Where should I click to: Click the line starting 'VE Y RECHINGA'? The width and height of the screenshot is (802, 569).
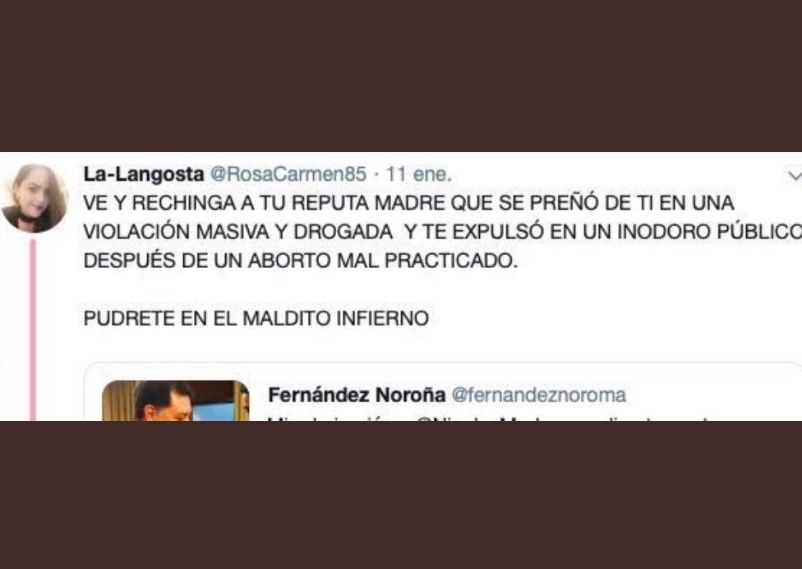click(408, 203)
